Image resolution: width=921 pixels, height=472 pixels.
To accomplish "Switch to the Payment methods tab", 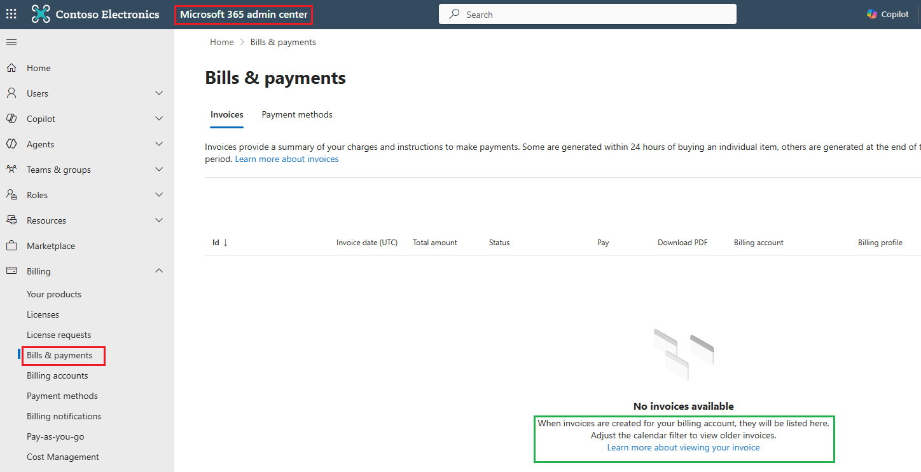I will (297, 115).
